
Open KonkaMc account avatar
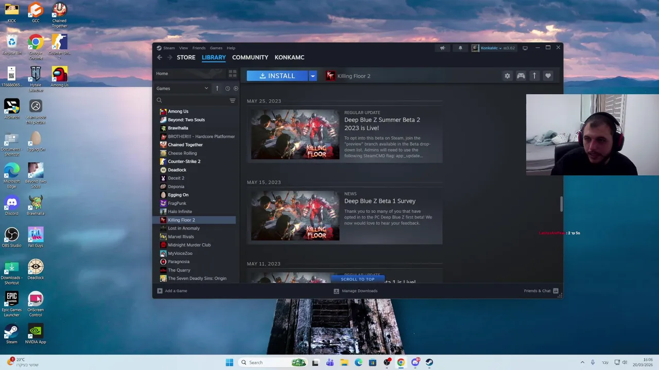[475, 48]
